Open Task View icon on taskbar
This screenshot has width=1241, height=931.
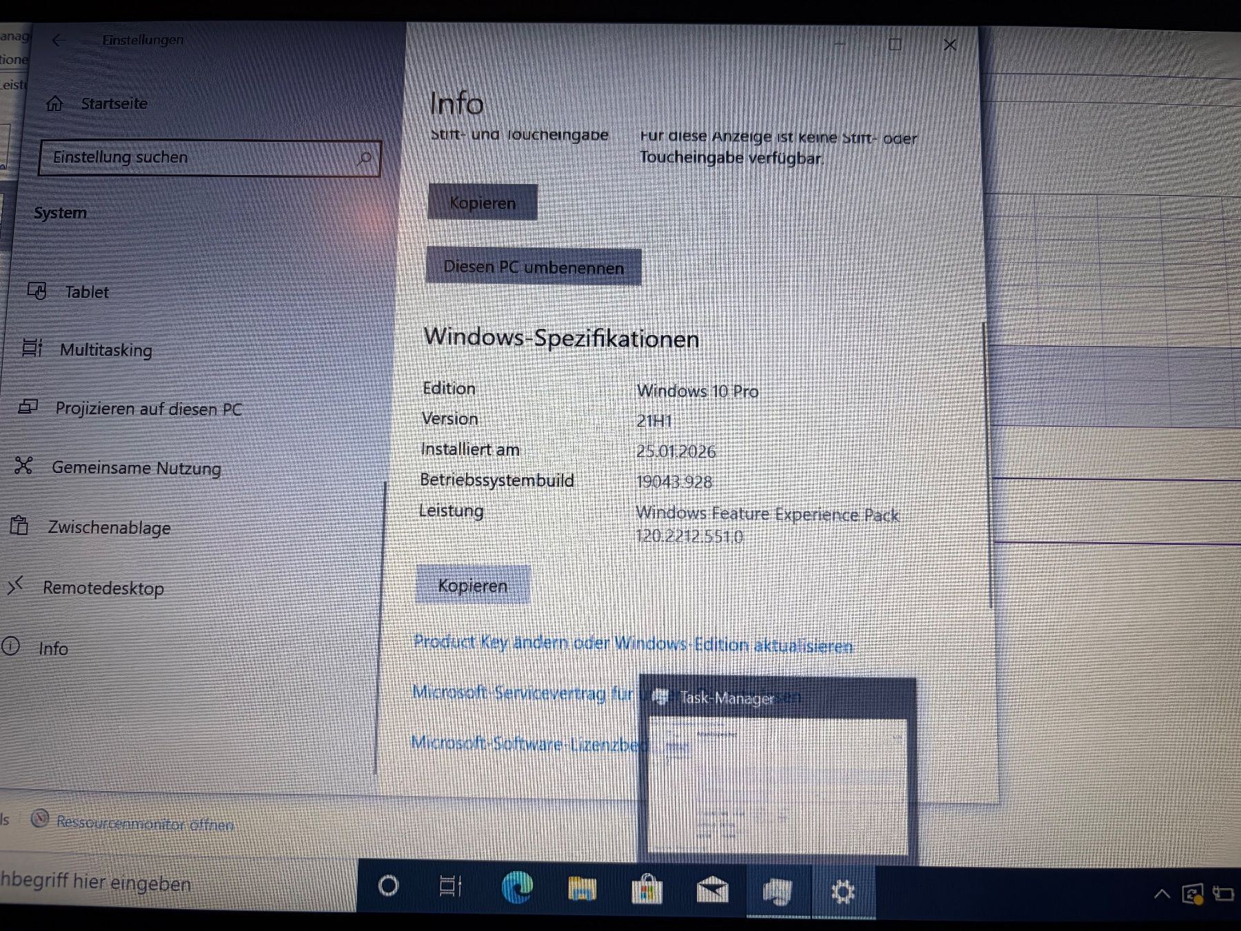[x=450, y=886]
